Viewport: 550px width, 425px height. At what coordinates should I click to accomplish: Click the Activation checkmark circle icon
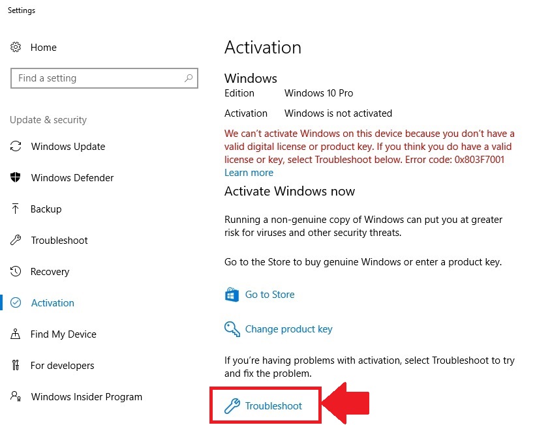[x=16, y=302]
